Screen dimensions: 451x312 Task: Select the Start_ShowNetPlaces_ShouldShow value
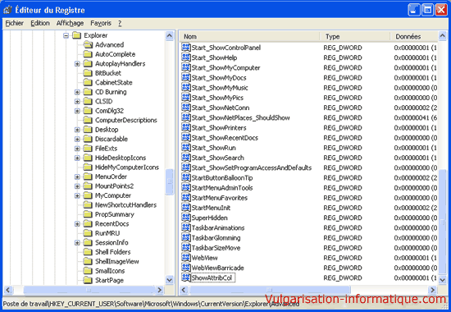click(241, 117)
